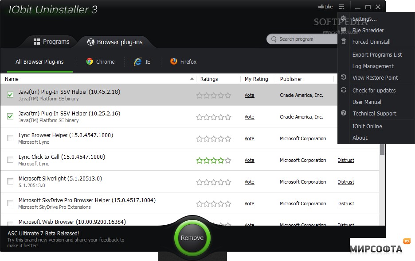Screen dimensions: 415x261
Task: Click the Browser plug-ins globe icon
Action: 91,42
